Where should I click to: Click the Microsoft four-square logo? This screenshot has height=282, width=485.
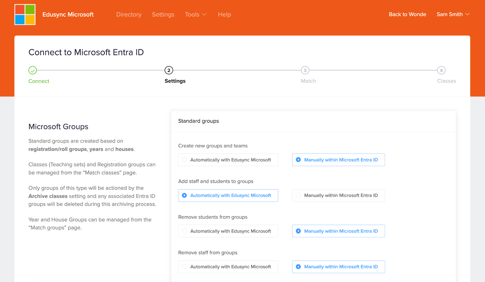[25, 15]
